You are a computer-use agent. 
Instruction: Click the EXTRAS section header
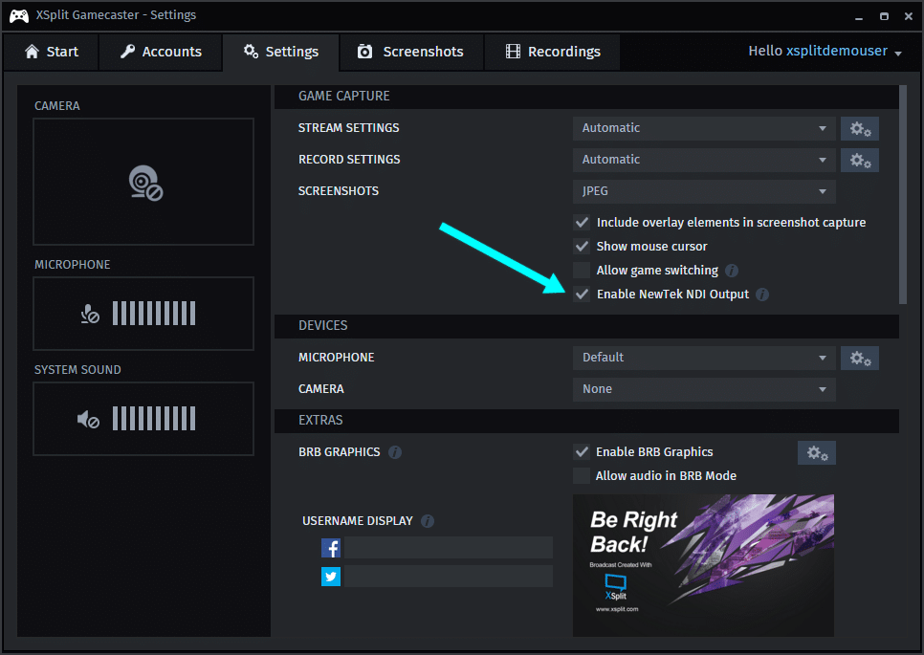(x=586, y=421)
